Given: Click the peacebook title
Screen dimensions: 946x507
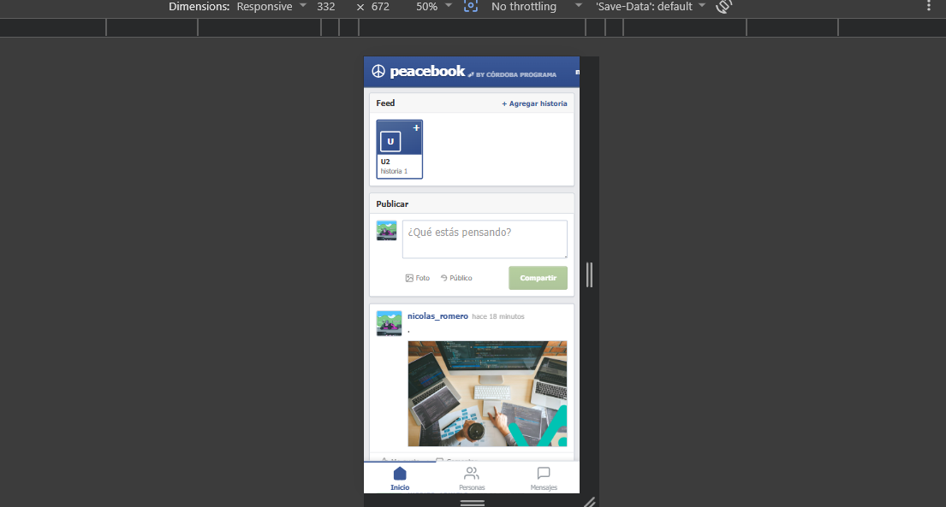Looking at the screenshot, I should [427, 72].
